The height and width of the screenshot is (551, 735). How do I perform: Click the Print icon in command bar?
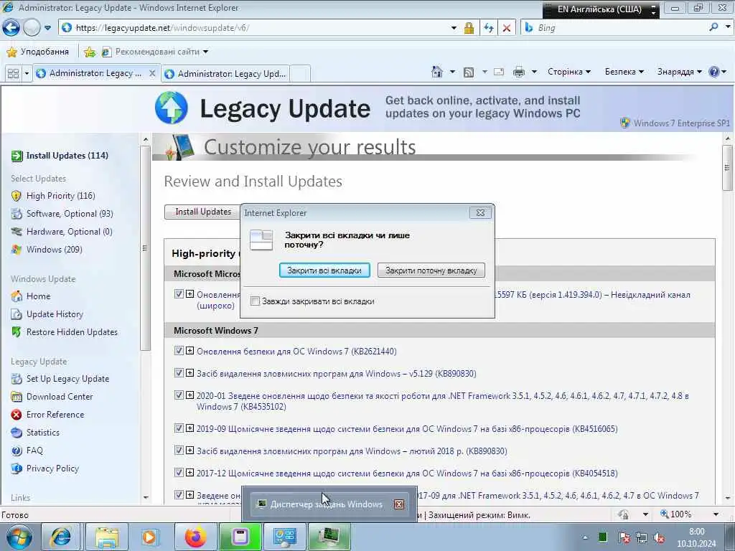[518, 72]
